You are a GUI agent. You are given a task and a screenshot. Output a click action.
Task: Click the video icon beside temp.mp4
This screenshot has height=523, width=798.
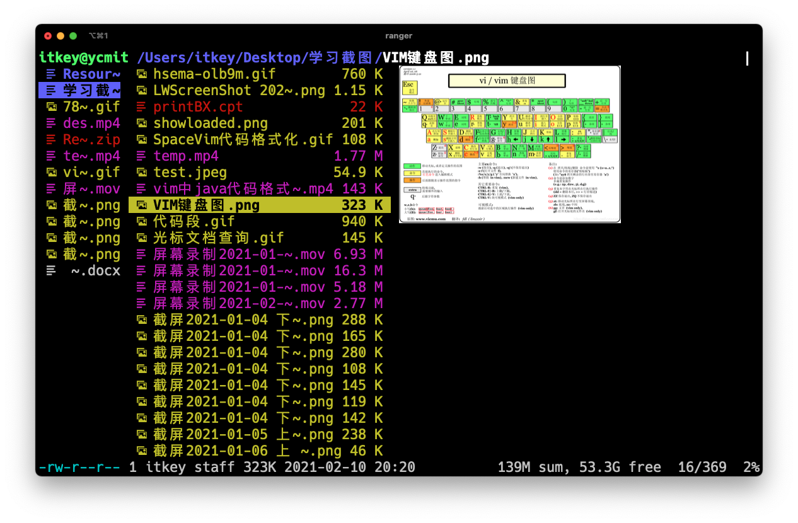[x=141, y=156]
